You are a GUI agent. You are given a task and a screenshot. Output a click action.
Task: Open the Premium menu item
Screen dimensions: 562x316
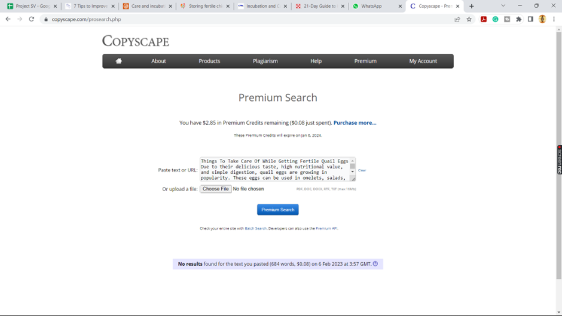point(365,61)
